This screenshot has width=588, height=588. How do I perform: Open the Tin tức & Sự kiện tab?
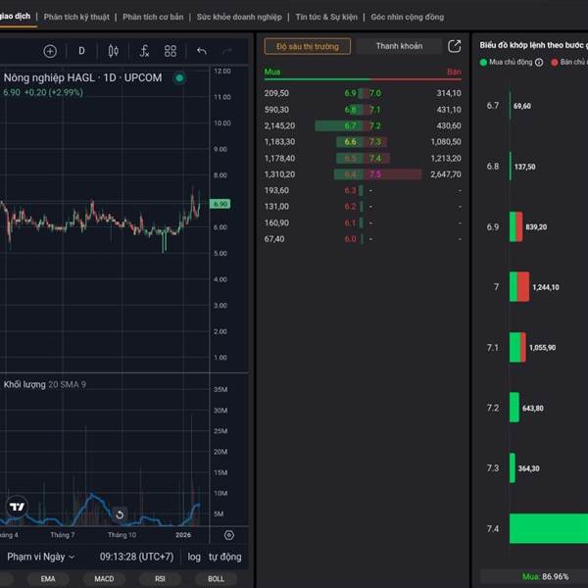326,17
